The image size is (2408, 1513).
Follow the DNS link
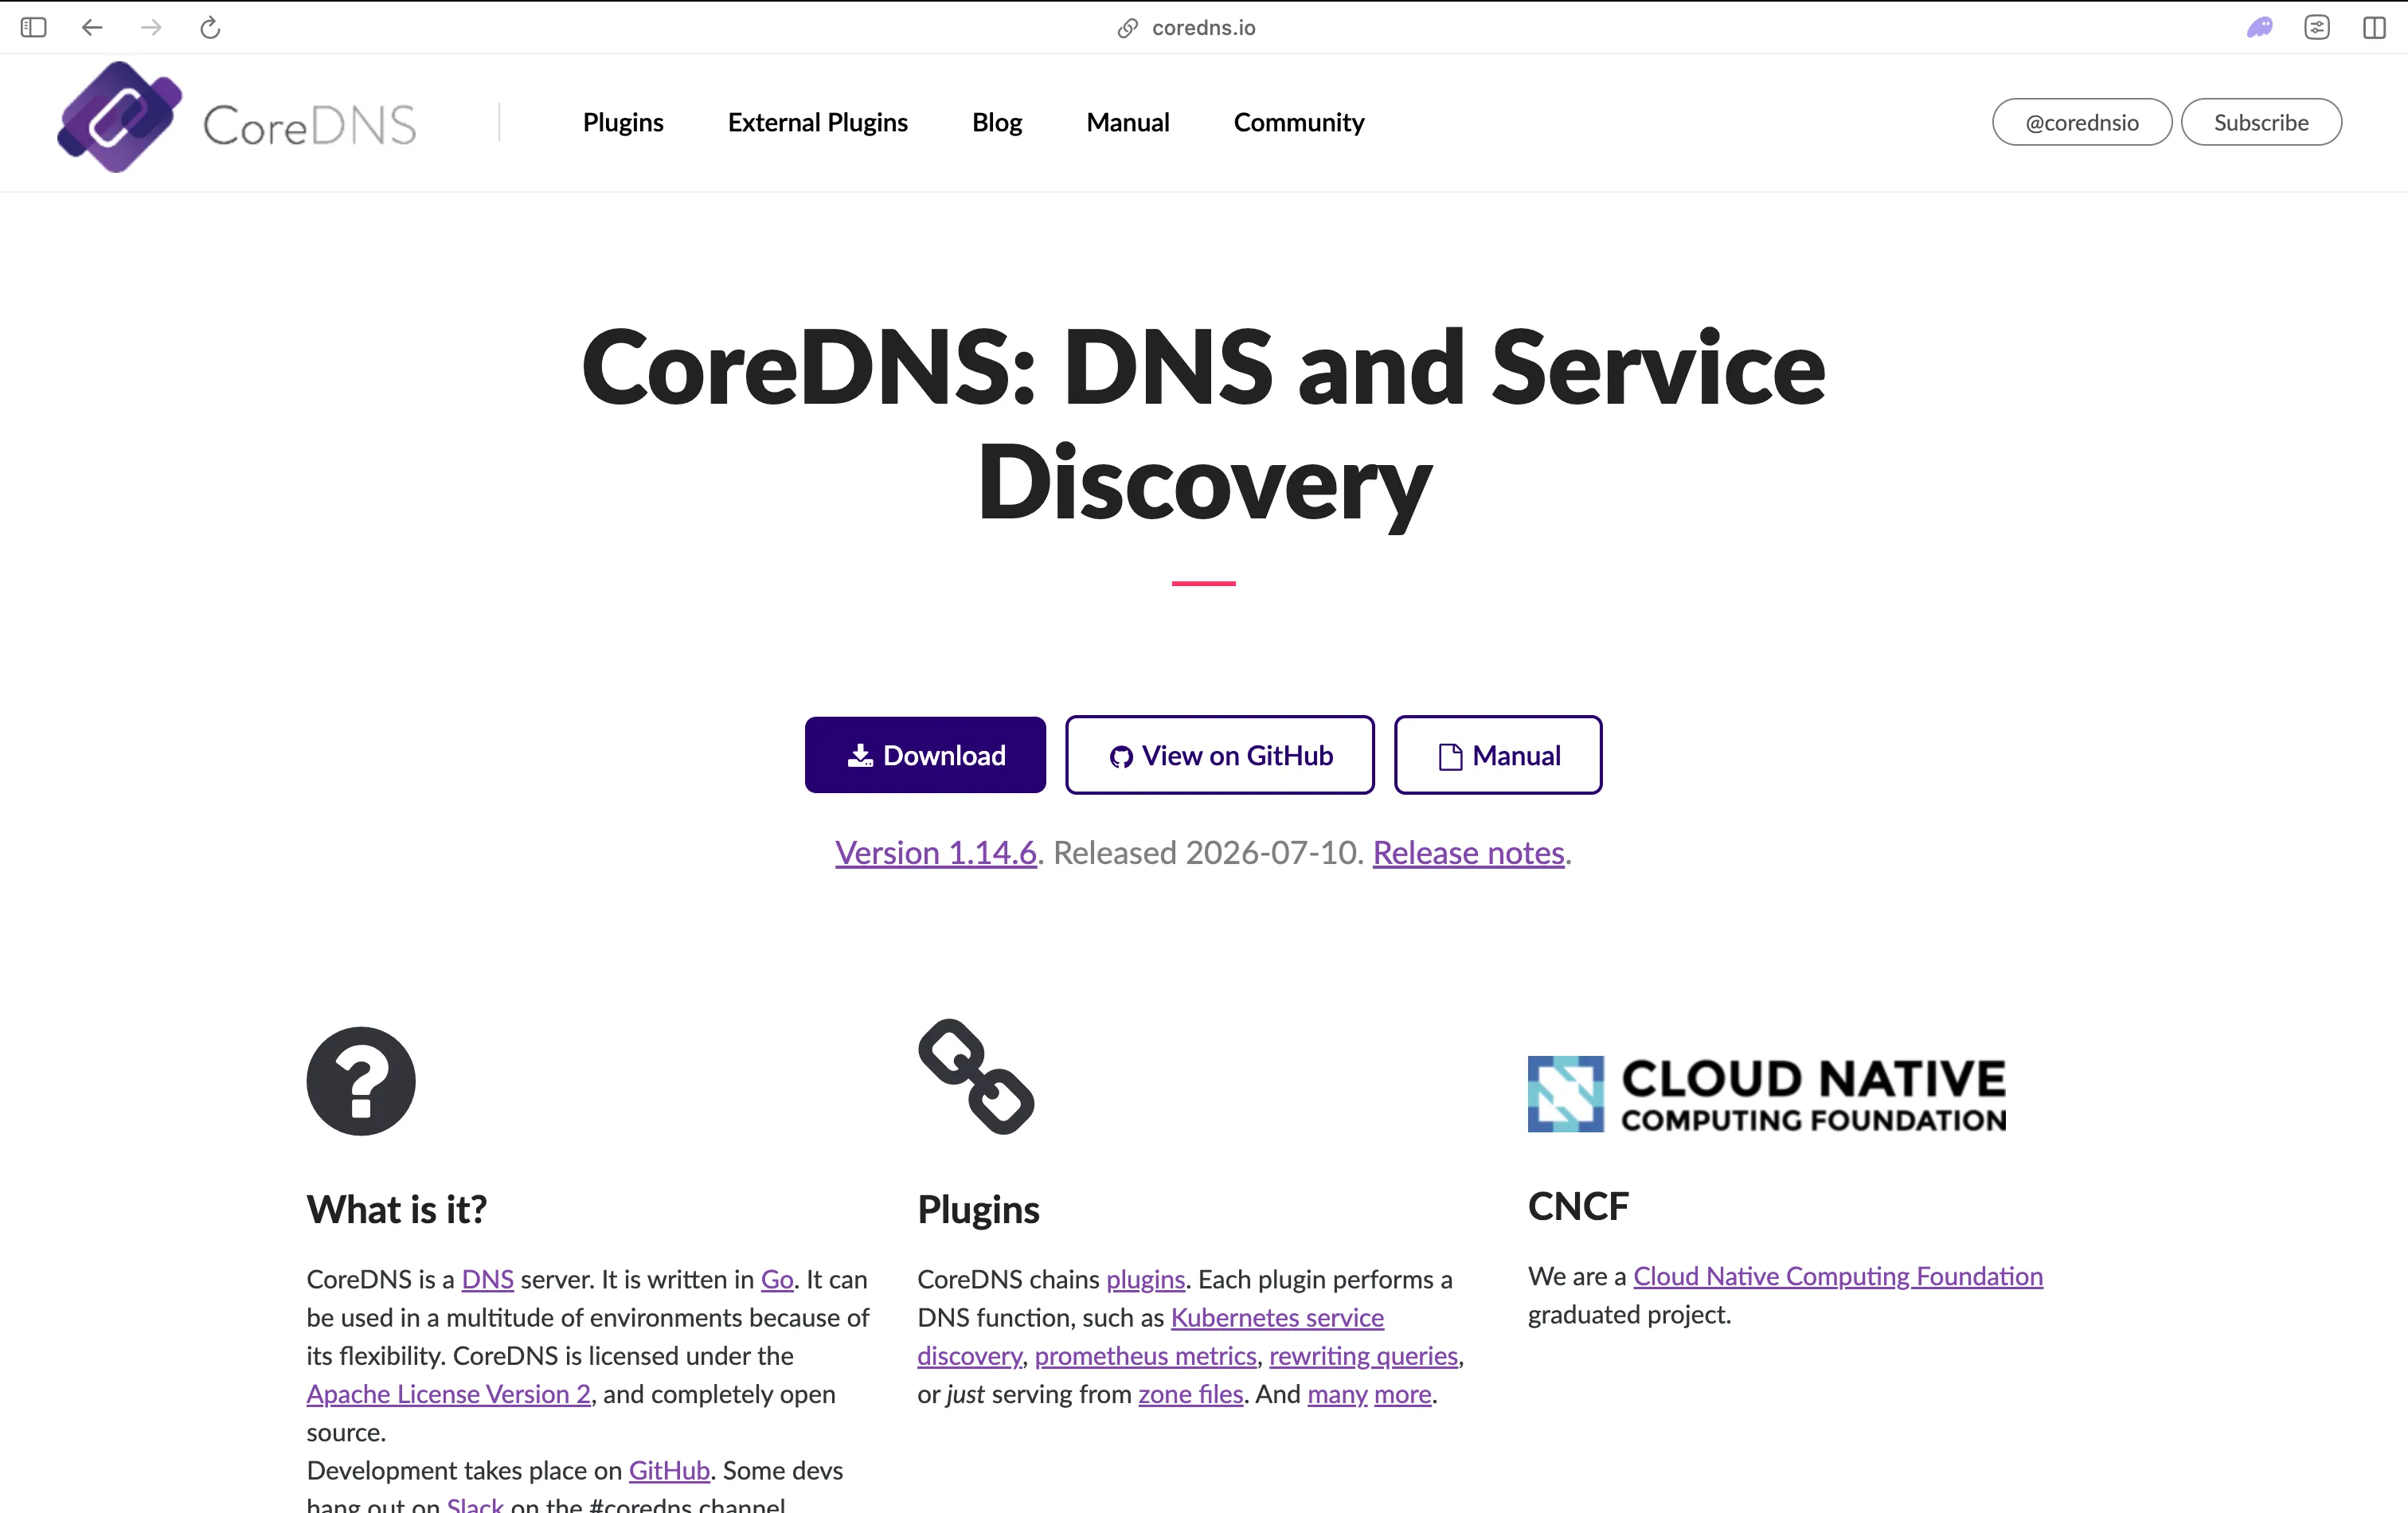point(487,1279)
